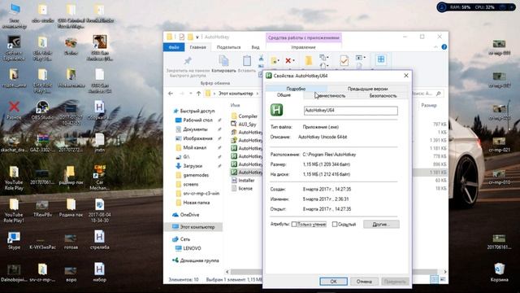
Task: Open delete options dropdown arrow
Action: 293,60
